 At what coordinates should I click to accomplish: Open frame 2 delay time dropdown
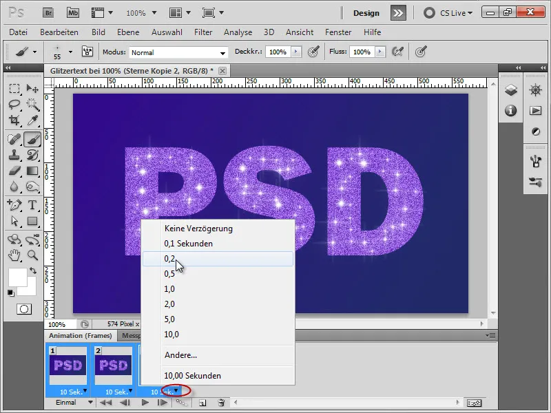(130, 391)
